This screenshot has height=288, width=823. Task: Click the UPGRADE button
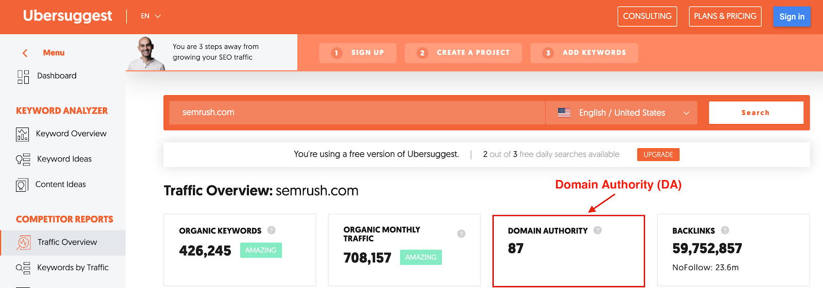[658, 154]
